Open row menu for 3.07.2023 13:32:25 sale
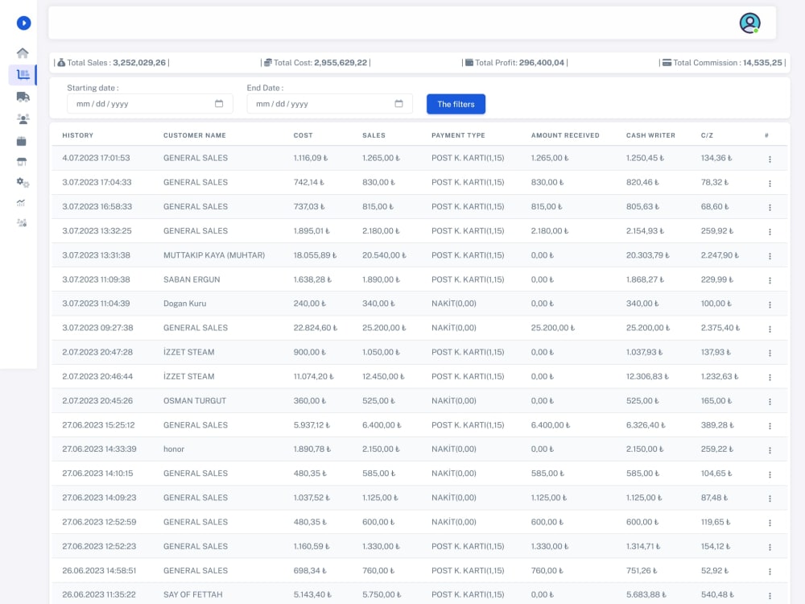The image size is (805, 604). (x=770, y=232)
